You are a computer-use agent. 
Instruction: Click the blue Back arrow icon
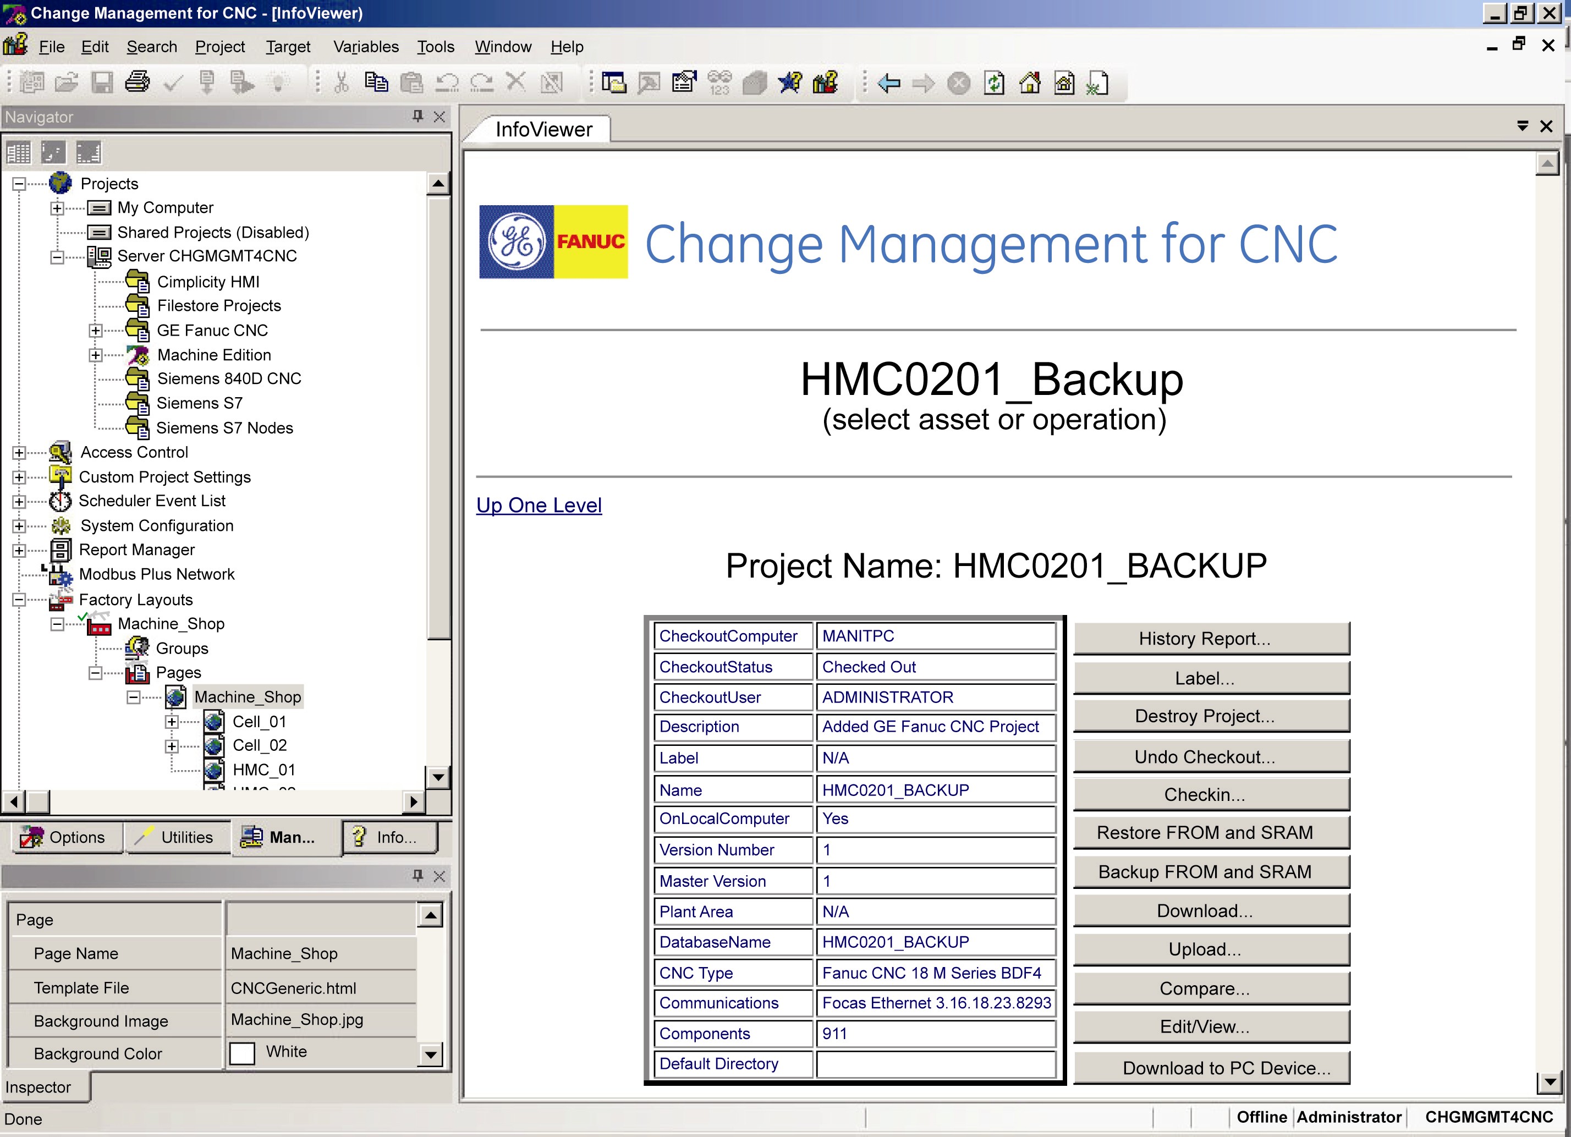coord(889,84)
